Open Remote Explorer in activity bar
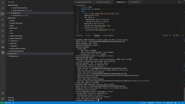 3,25
